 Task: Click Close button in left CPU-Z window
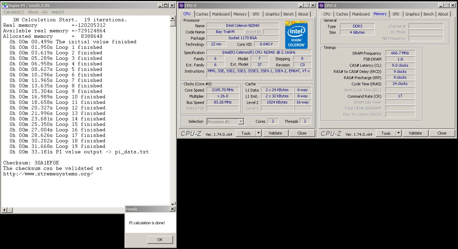302,133
